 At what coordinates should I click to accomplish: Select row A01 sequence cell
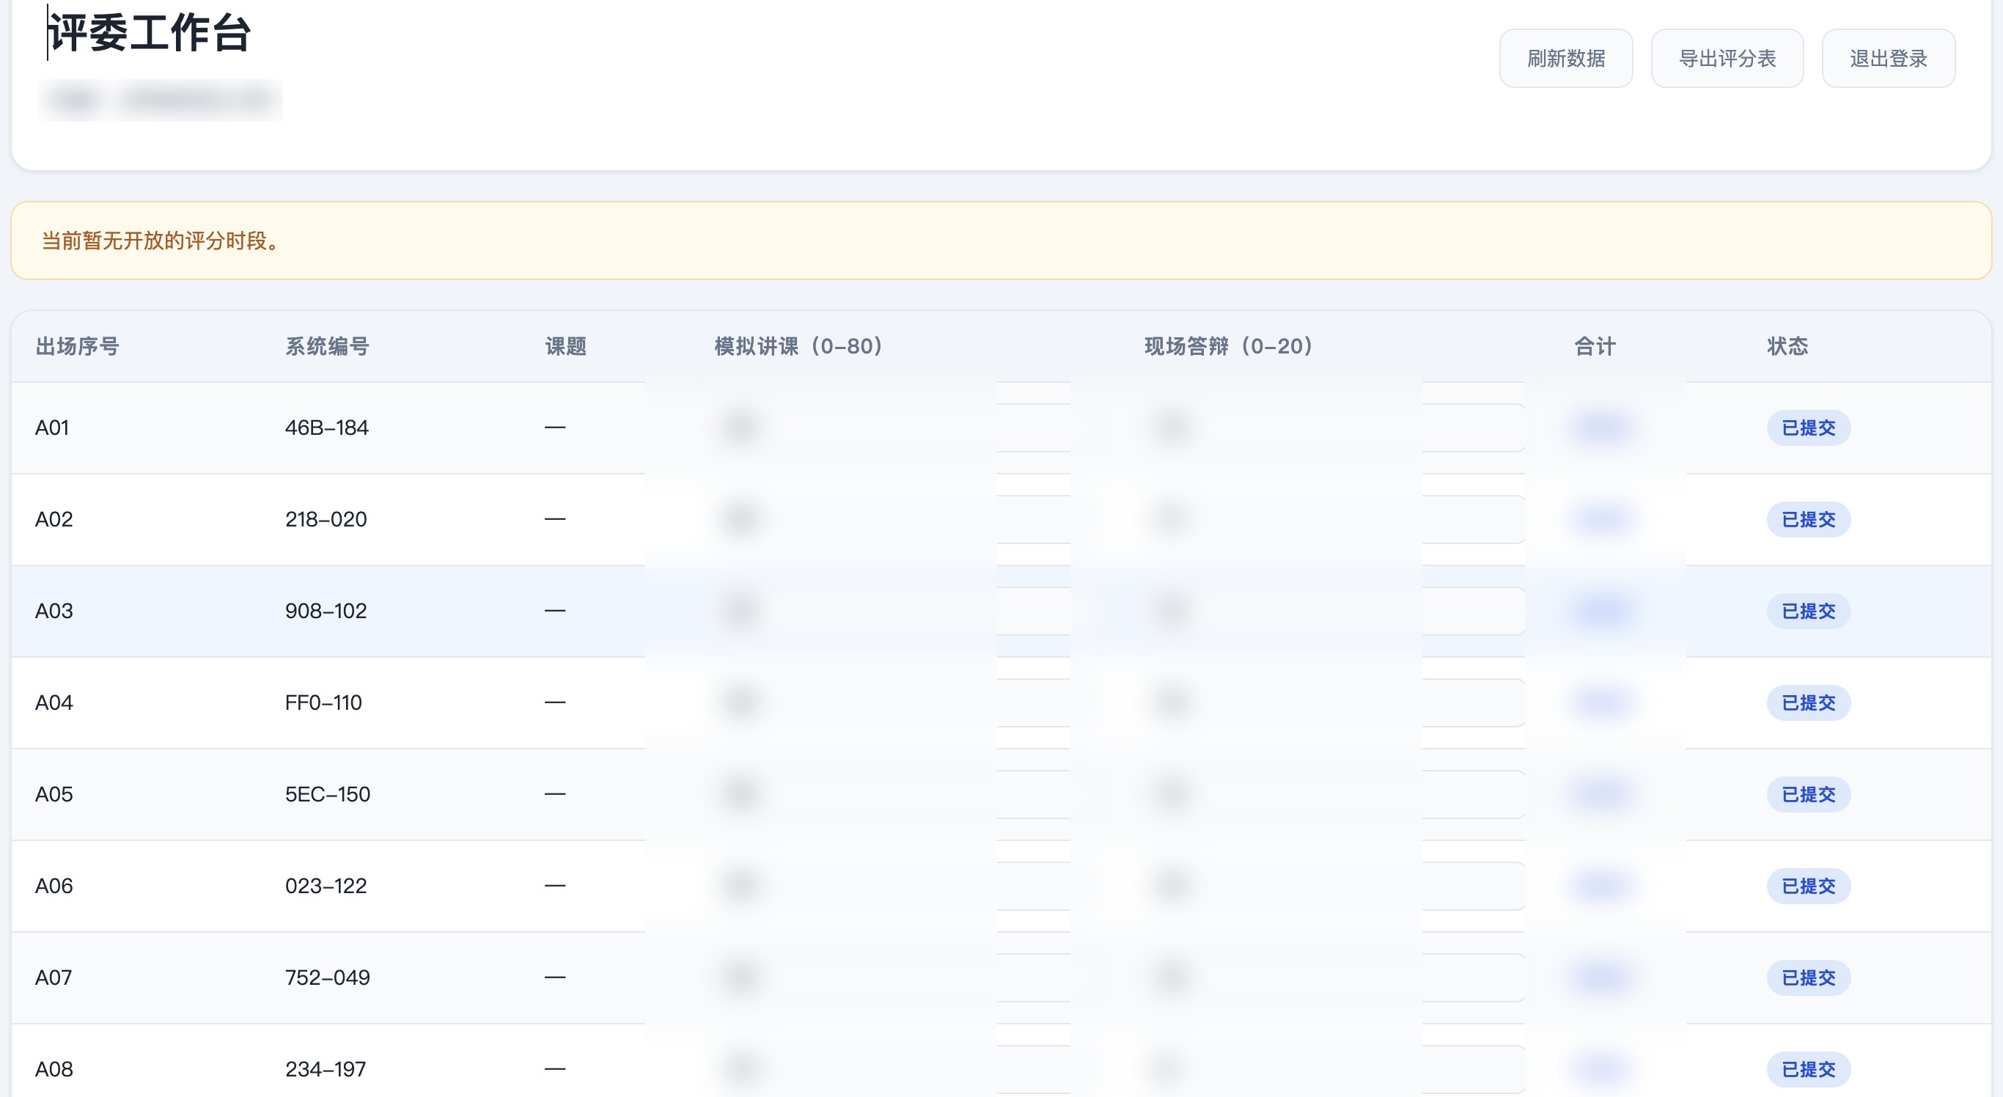[x=52, y=428]
